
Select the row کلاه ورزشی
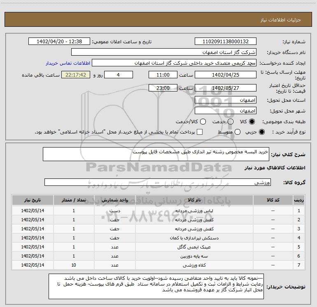pos(158,265)
